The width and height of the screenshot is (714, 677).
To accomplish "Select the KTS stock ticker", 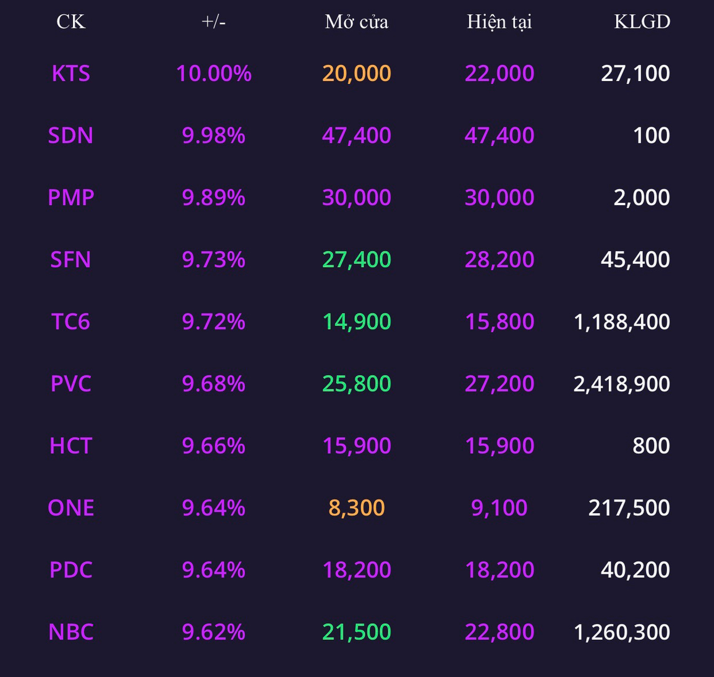I will pos(70,74).
